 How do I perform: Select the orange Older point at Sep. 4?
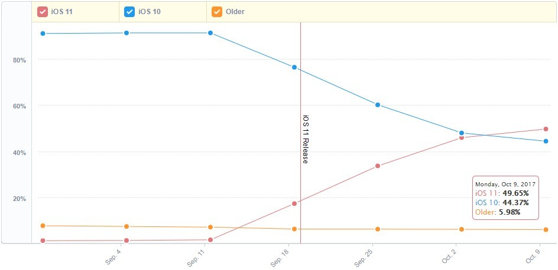[x=126, y=226]
